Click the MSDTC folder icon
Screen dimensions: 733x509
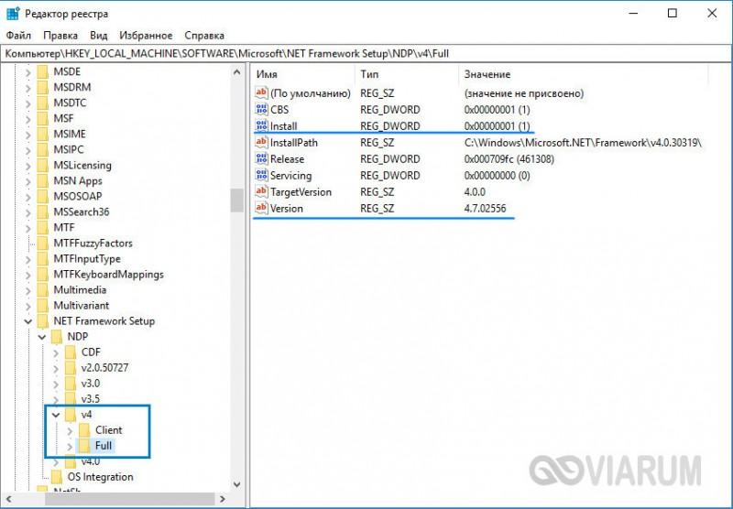42,103
